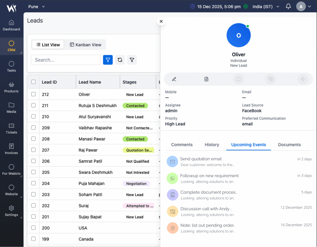Switch to the History tab
Image resolution: width=317 pixels, height=247 pixels.
(212, 145)
